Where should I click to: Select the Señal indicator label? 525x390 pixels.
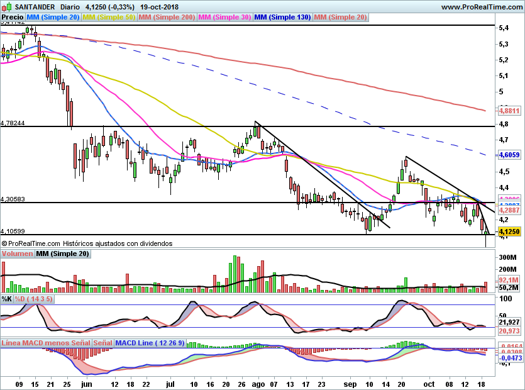102,343
